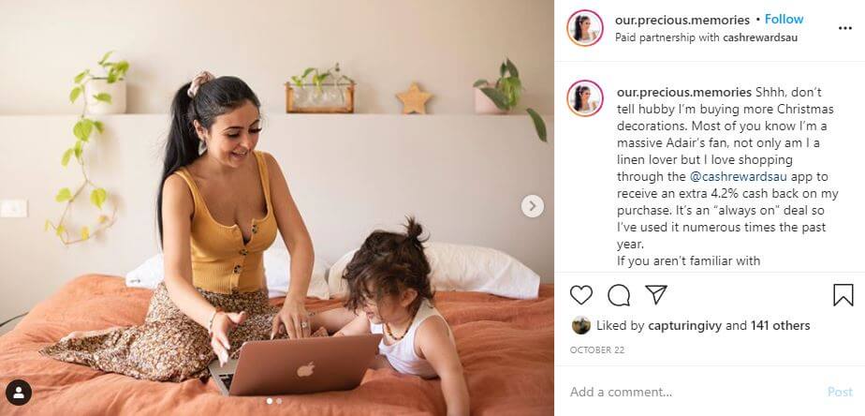Go to next photo with arrow
The image size is (865, 416).
click(533, 206)
